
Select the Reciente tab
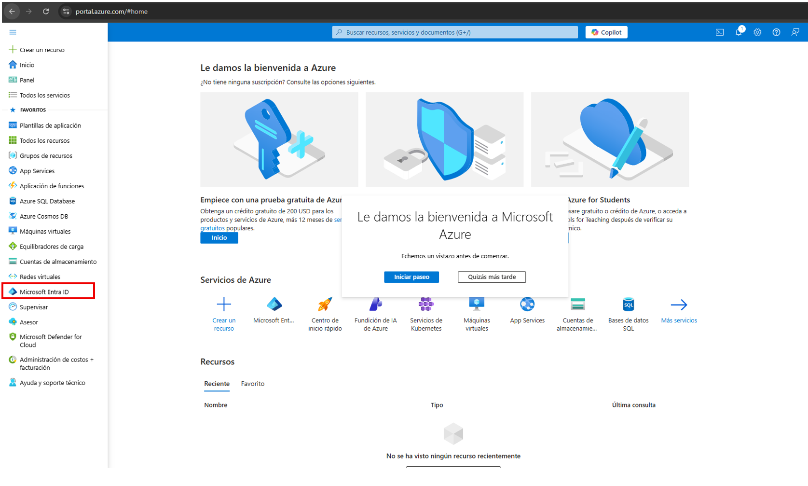[x=217, y=384]
